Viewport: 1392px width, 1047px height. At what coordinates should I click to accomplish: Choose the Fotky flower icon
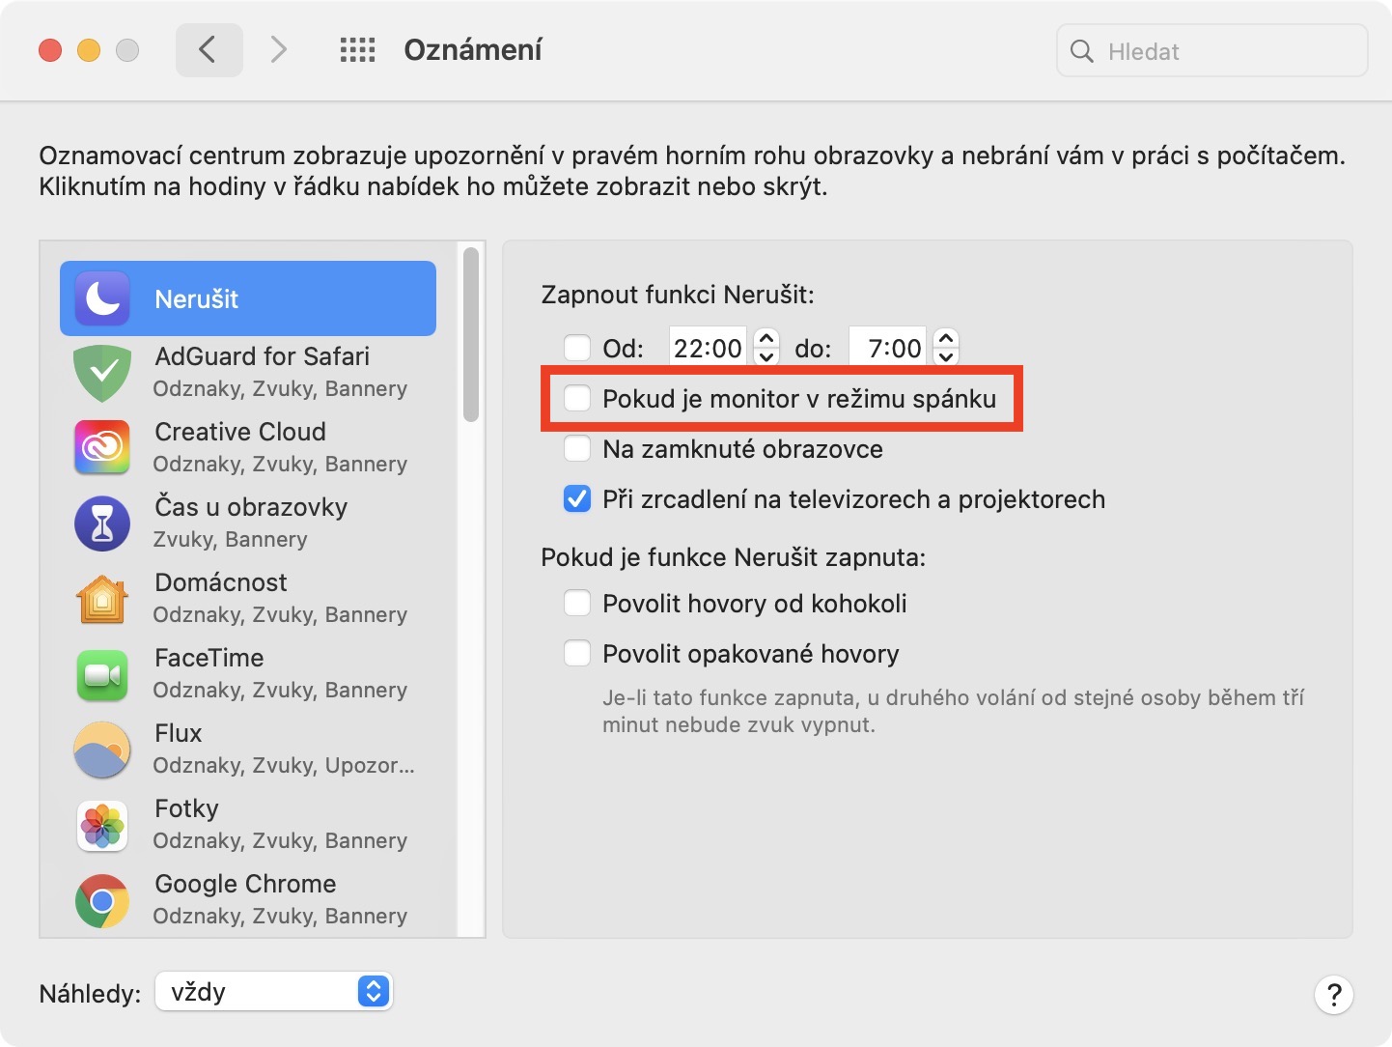point(102,825)
